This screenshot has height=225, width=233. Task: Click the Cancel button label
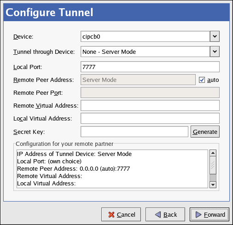(126, 215)
